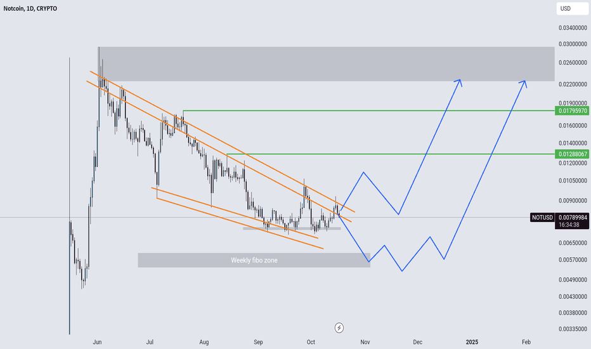Click the 0.00430000 price axis label
591x349 pixels.
pos(573,297)
